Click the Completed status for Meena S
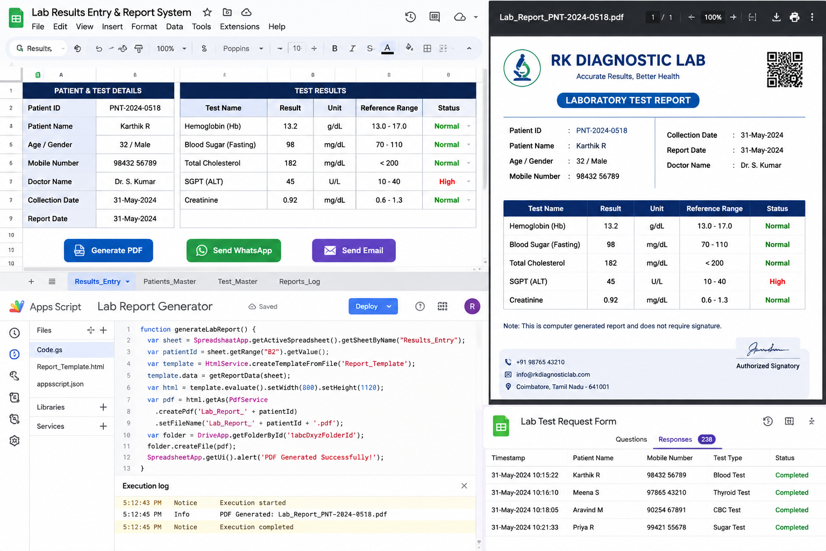The image size is (826, 551). click(792, 493)
